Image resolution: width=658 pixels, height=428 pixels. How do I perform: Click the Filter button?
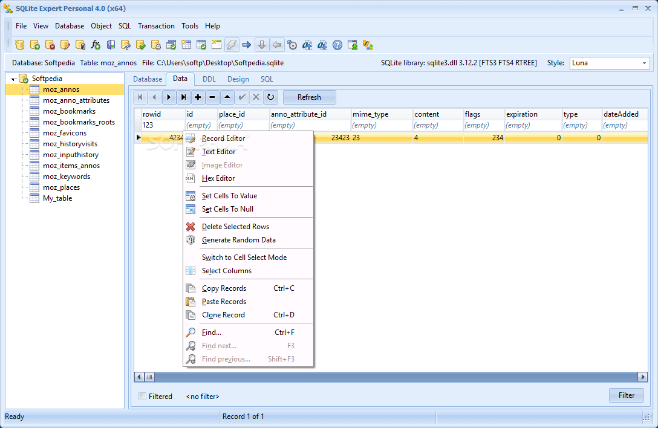[x=626, y=395]
